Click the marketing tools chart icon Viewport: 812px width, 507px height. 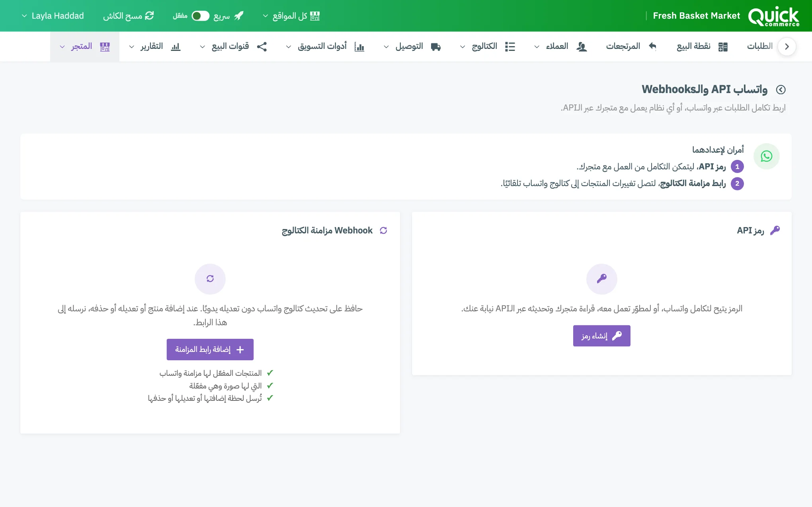click(359, 47)
